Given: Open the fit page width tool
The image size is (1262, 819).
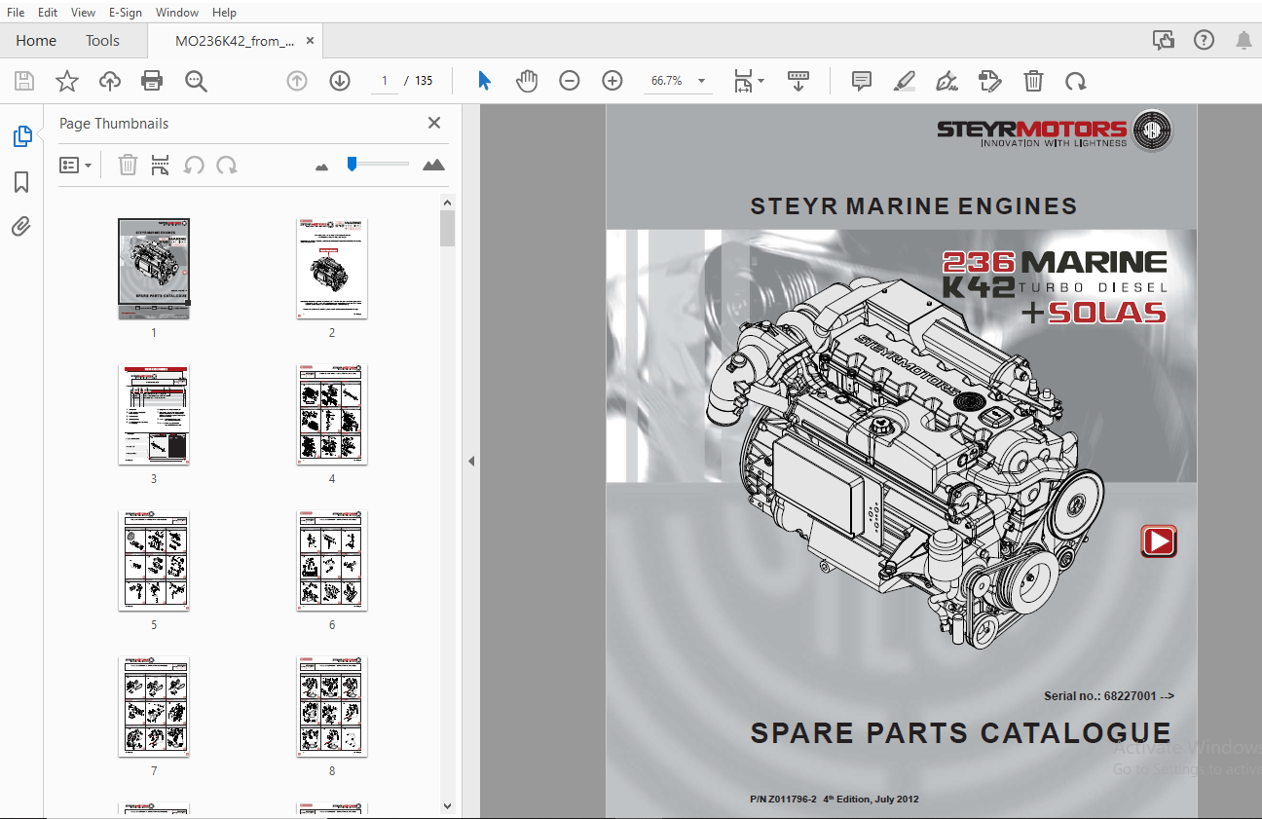Looking at the screenshot, I should tap(743, 81).
